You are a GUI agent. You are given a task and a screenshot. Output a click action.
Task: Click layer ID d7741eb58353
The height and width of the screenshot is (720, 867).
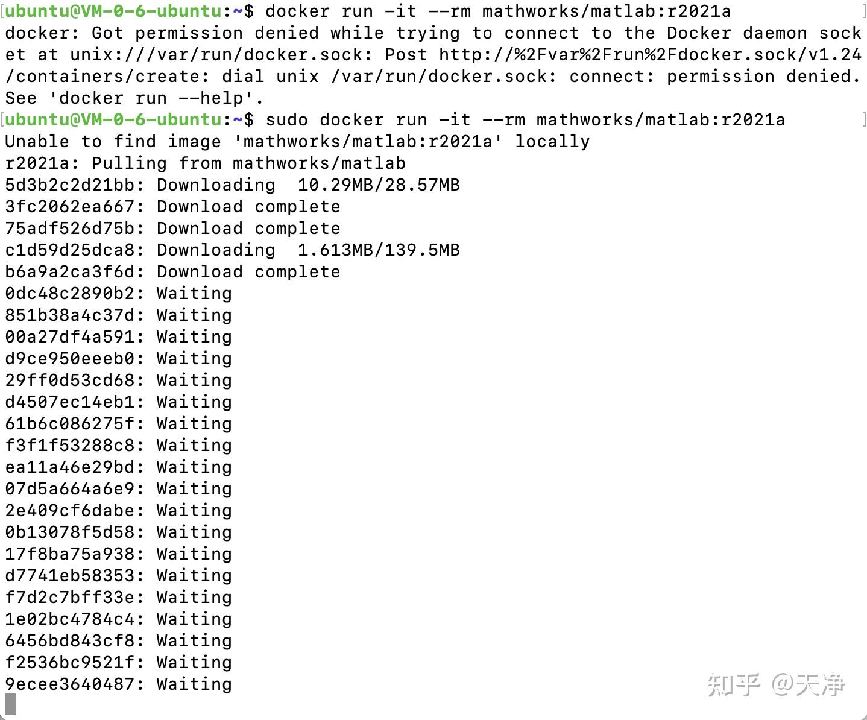pyautogui.click(x=69, y=576)
